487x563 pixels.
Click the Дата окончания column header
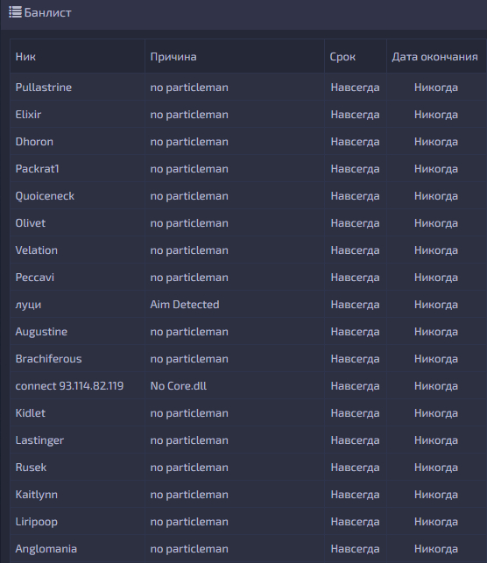click(x=435, y=56)
